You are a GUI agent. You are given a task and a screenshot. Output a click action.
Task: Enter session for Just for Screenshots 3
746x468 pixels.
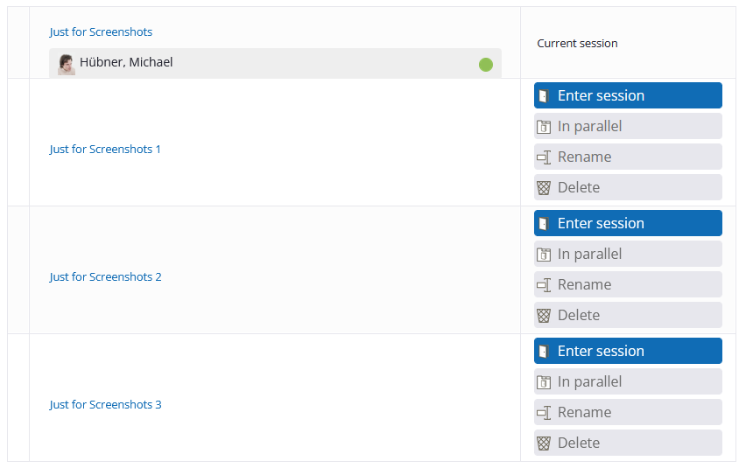coord(628,351)
